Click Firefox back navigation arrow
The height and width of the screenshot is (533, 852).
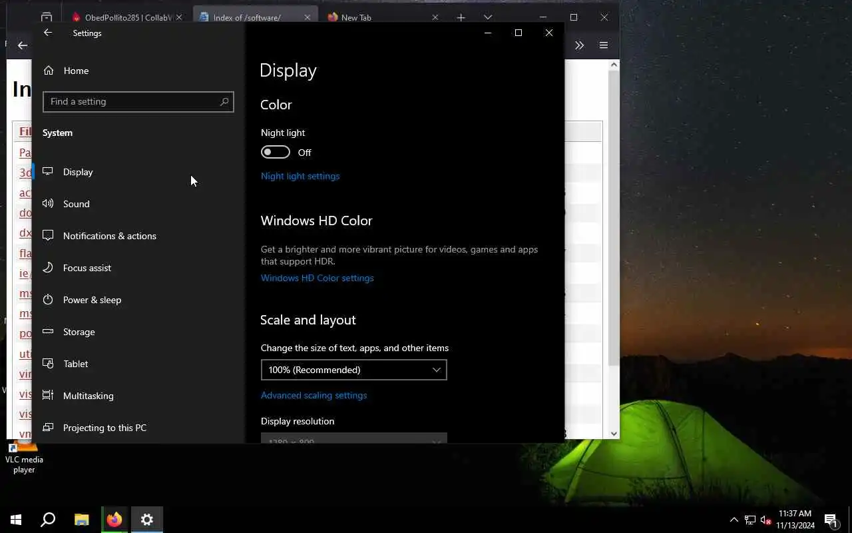pos(23,45)
